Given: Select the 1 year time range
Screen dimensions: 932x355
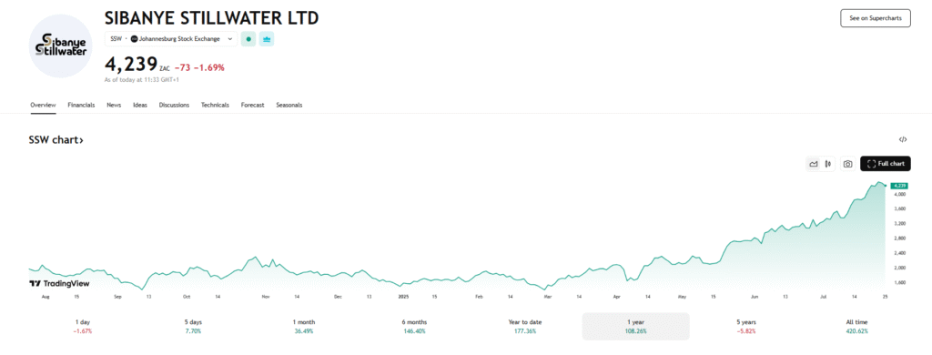Looking at the screenshot, I should pyautogui.click(x=635, y=327).
